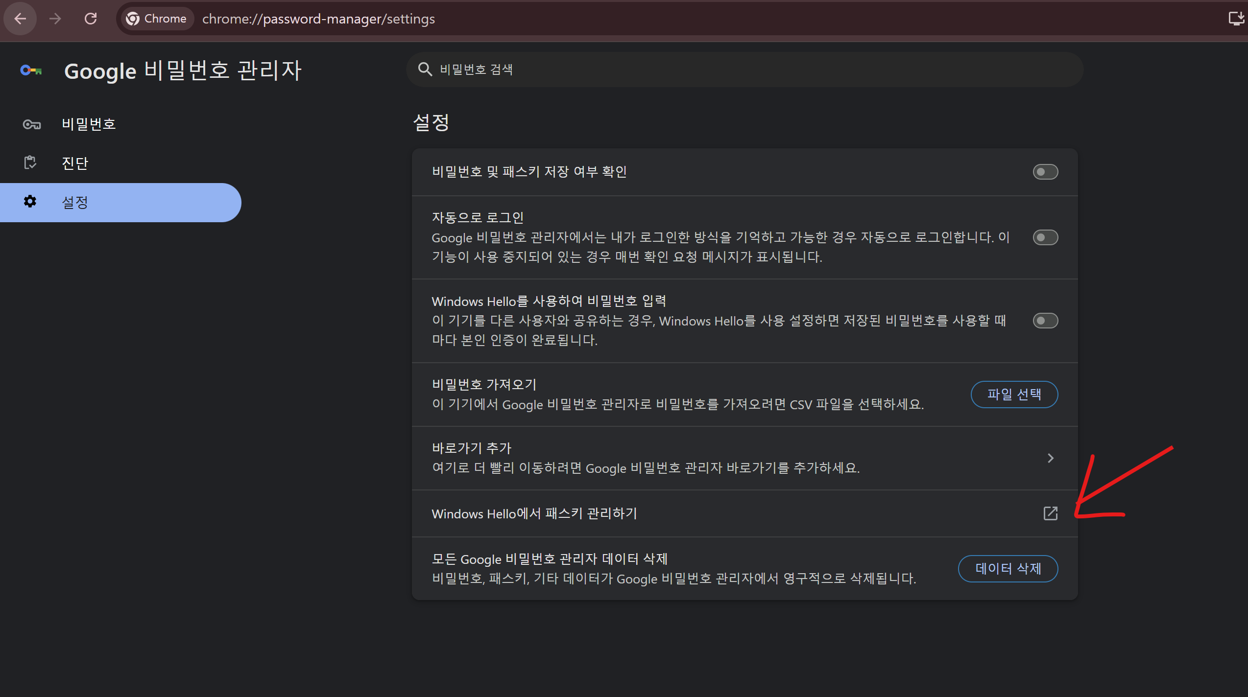The height and width of the screenshot is (697, 1248).
Task: Click the select file (파일 선택) button
Action: point(1014,394)
